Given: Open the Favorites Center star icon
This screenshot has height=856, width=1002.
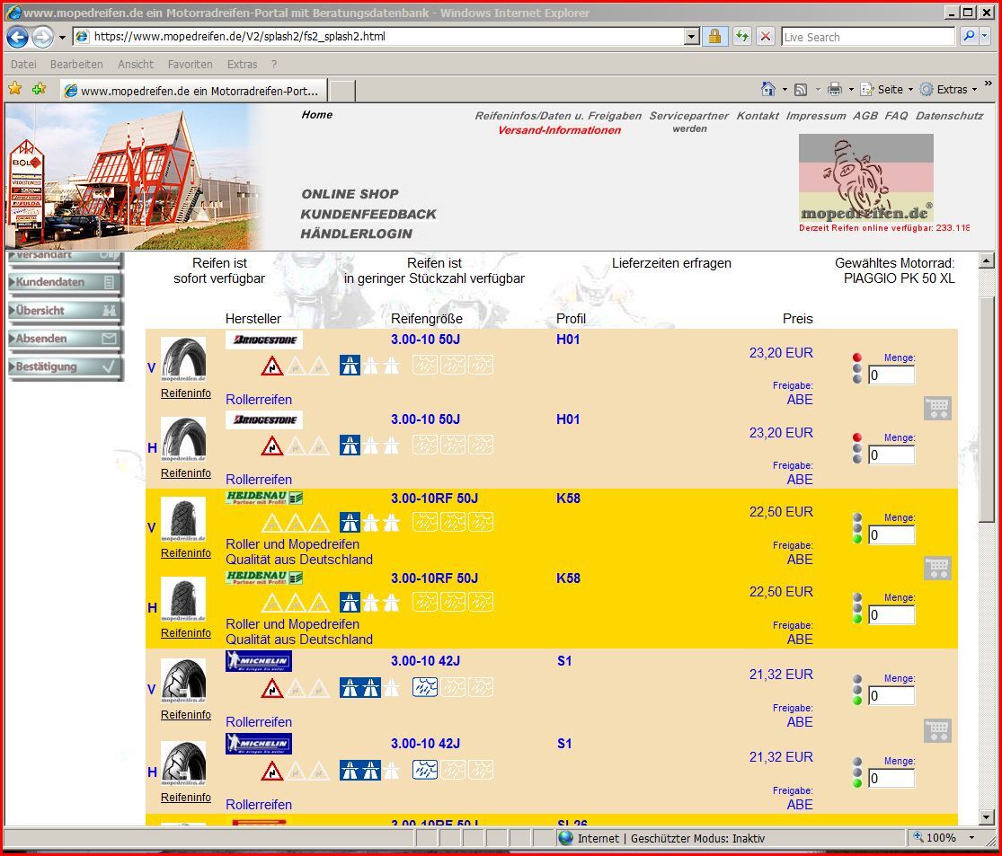Looking at the screenshot, I should pos(14,89).
